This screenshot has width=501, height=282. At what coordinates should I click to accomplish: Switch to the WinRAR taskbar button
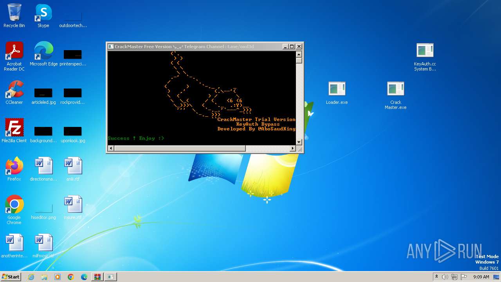pyautogui.click(x=97, y=277)
